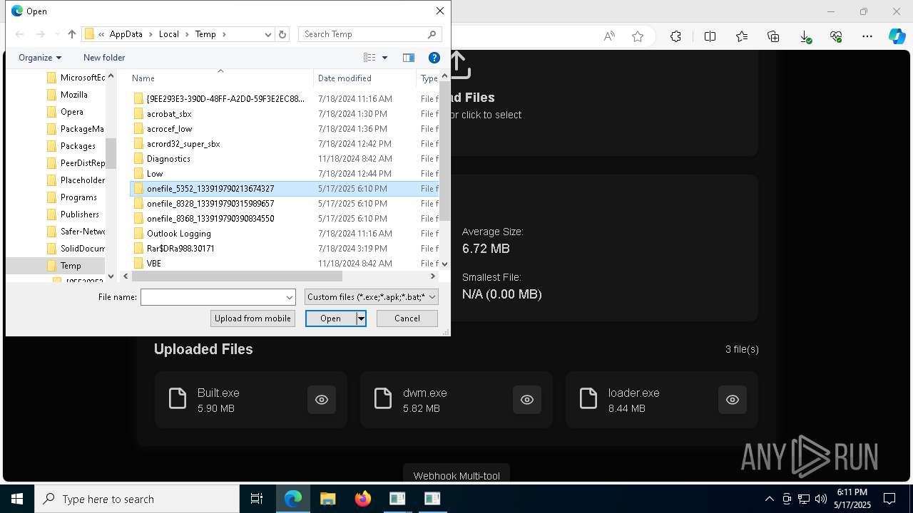Select the Rar$DRa988.30171 folder
The image size is (913, 513).
tap(180, 249)
